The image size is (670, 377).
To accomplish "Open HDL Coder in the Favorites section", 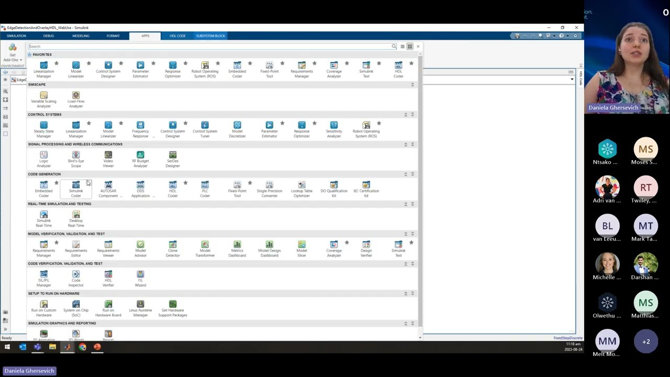I will coord(398,70).
